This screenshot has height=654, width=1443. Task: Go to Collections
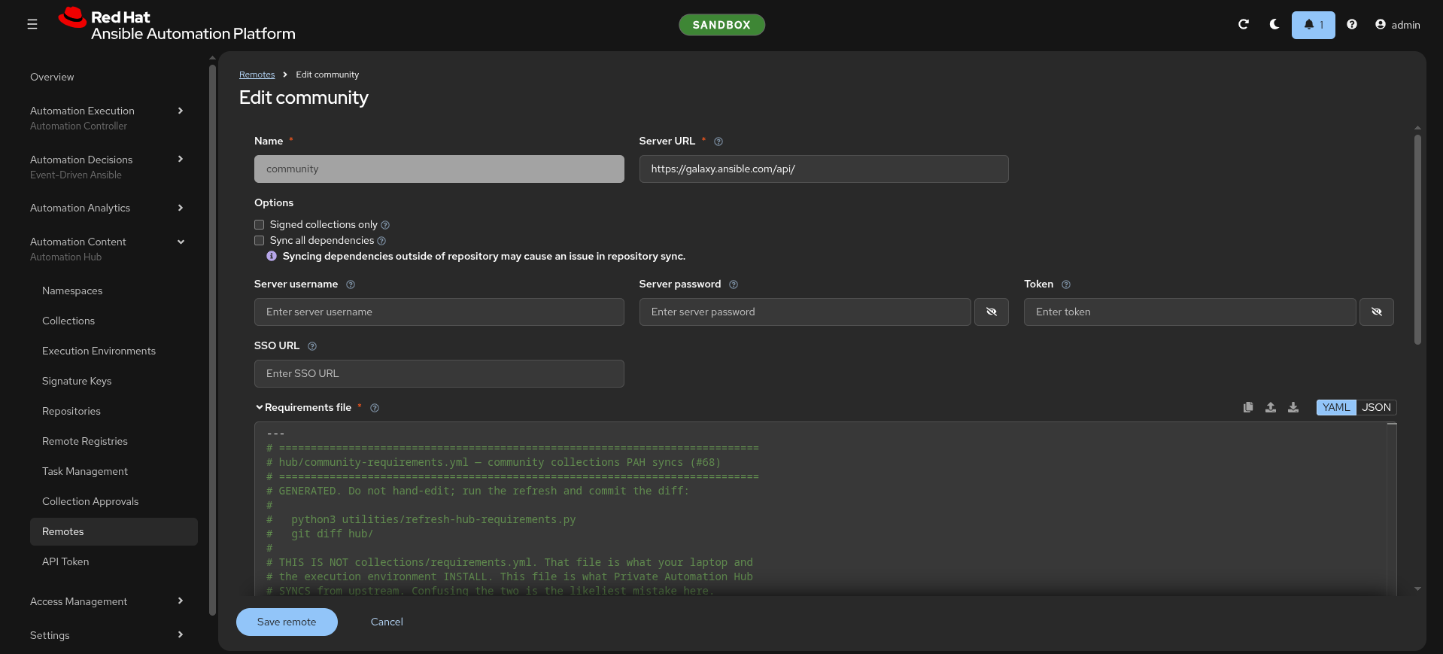68,321
